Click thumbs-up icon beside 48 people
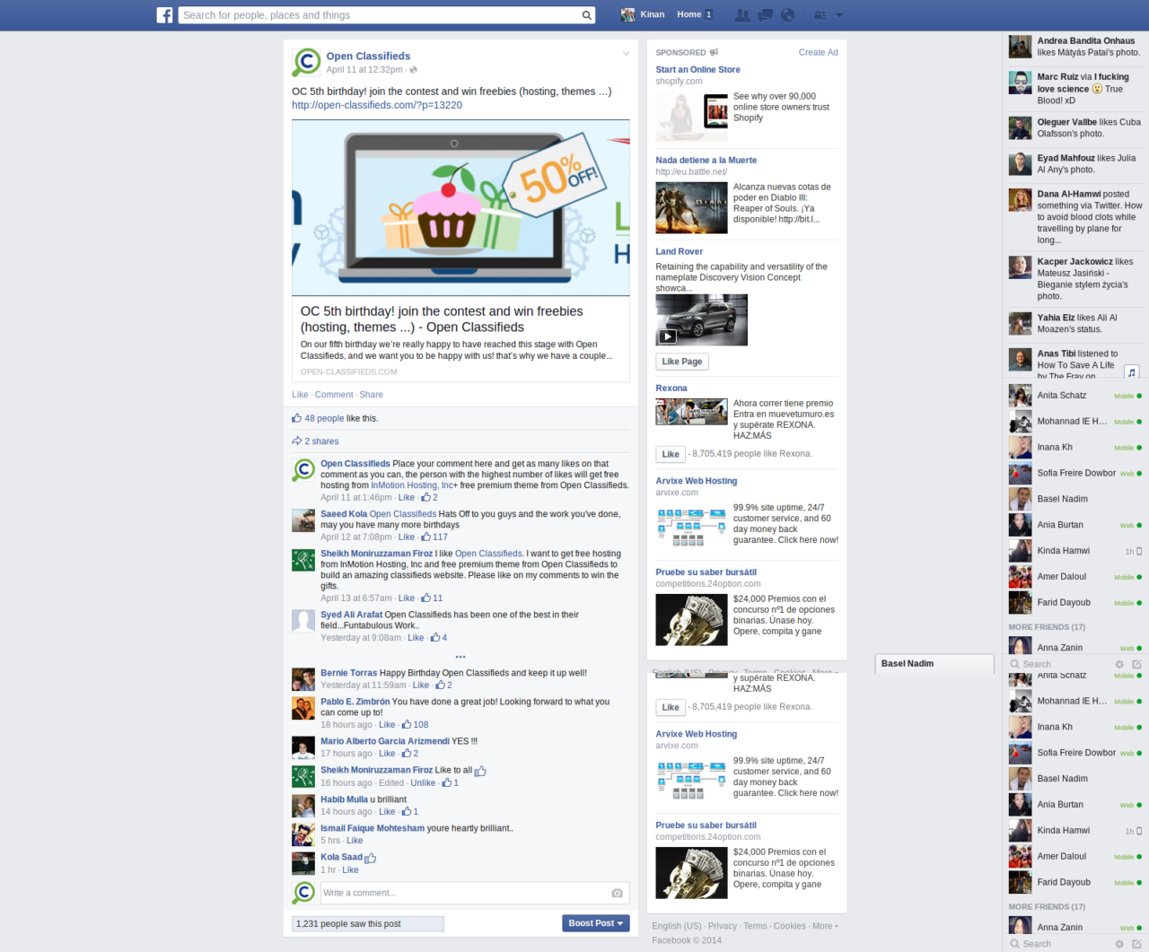1149x952 pixels. [x=296, y=418]
